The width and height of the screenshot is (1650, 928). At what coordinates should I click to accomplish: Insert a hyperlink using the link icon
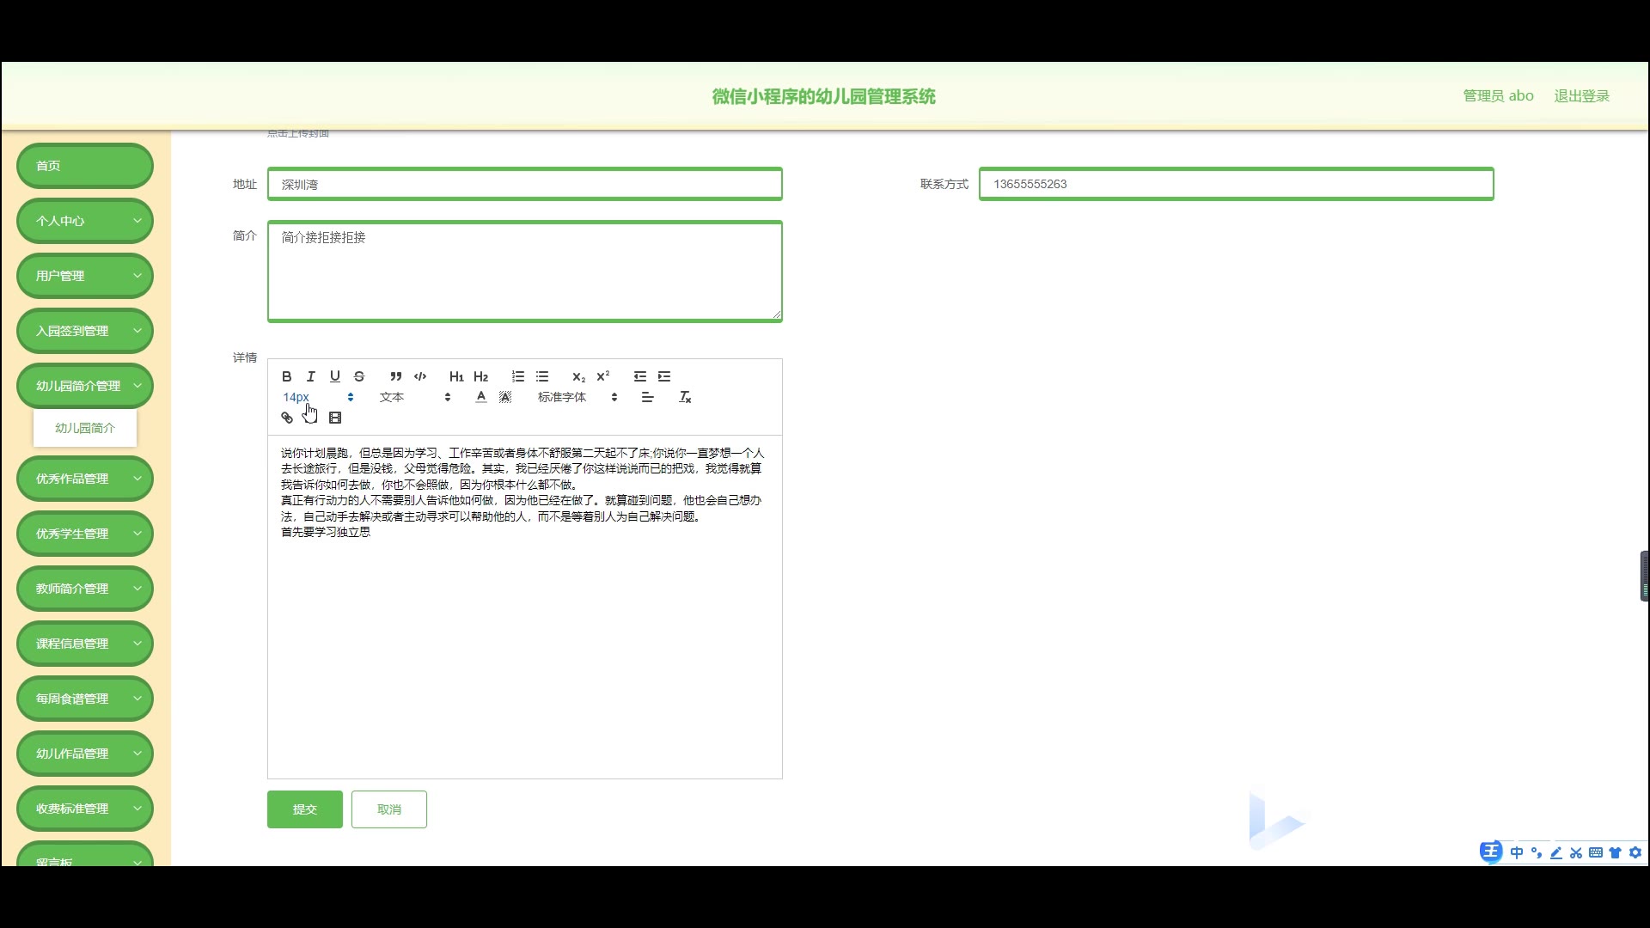pos(287,418)
